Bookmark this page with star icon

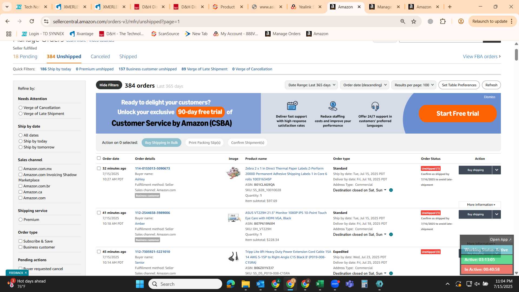pos(414,21)
